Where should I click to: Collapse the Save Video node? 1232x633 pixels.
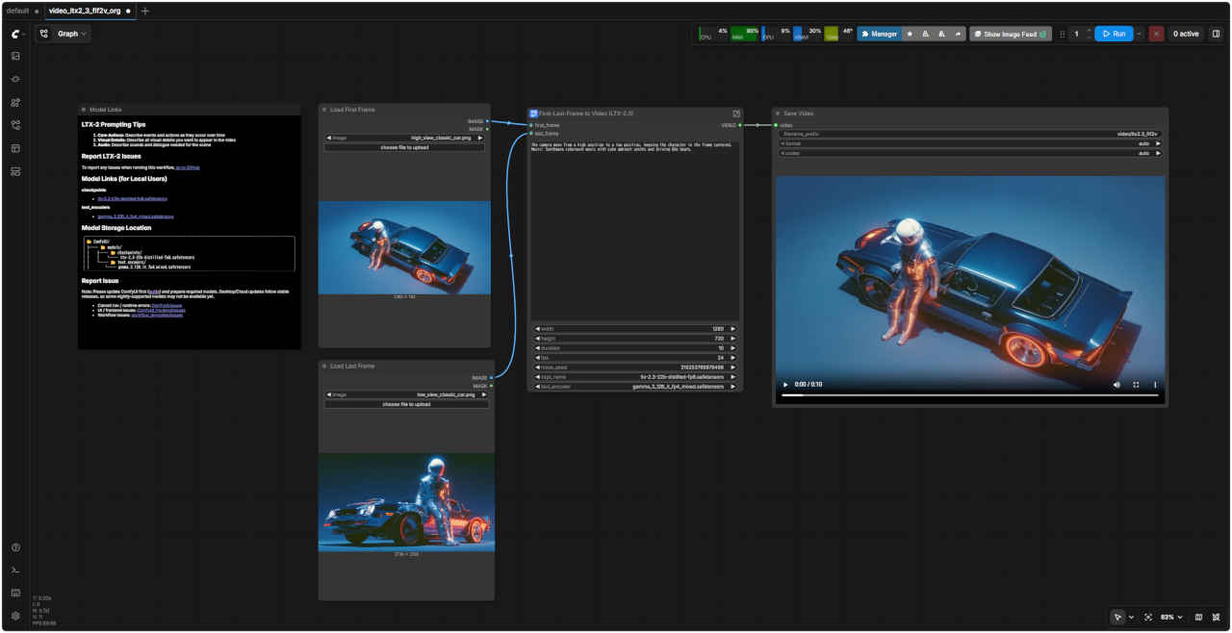point(778,114)
